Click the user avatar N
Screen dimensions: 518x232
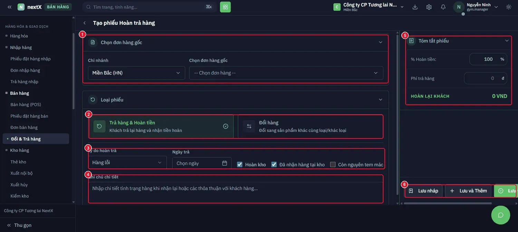coord(459,7)
